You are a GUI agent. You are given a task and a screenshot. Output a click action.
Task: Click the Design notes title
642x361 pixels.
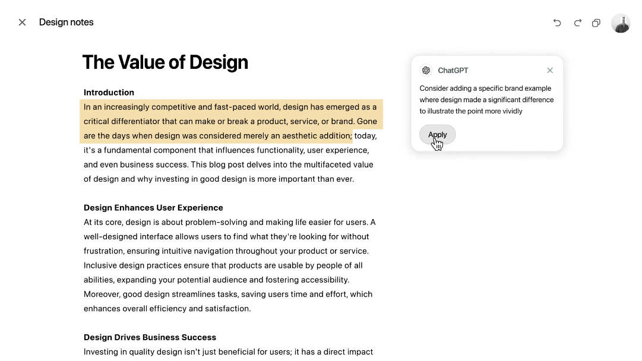tap(67, 23)
